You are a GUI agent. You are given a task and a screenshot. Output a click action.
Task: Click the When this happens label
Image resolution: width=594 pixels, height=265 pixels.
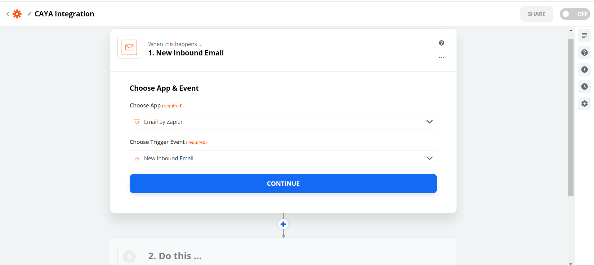tap(175, 44)
